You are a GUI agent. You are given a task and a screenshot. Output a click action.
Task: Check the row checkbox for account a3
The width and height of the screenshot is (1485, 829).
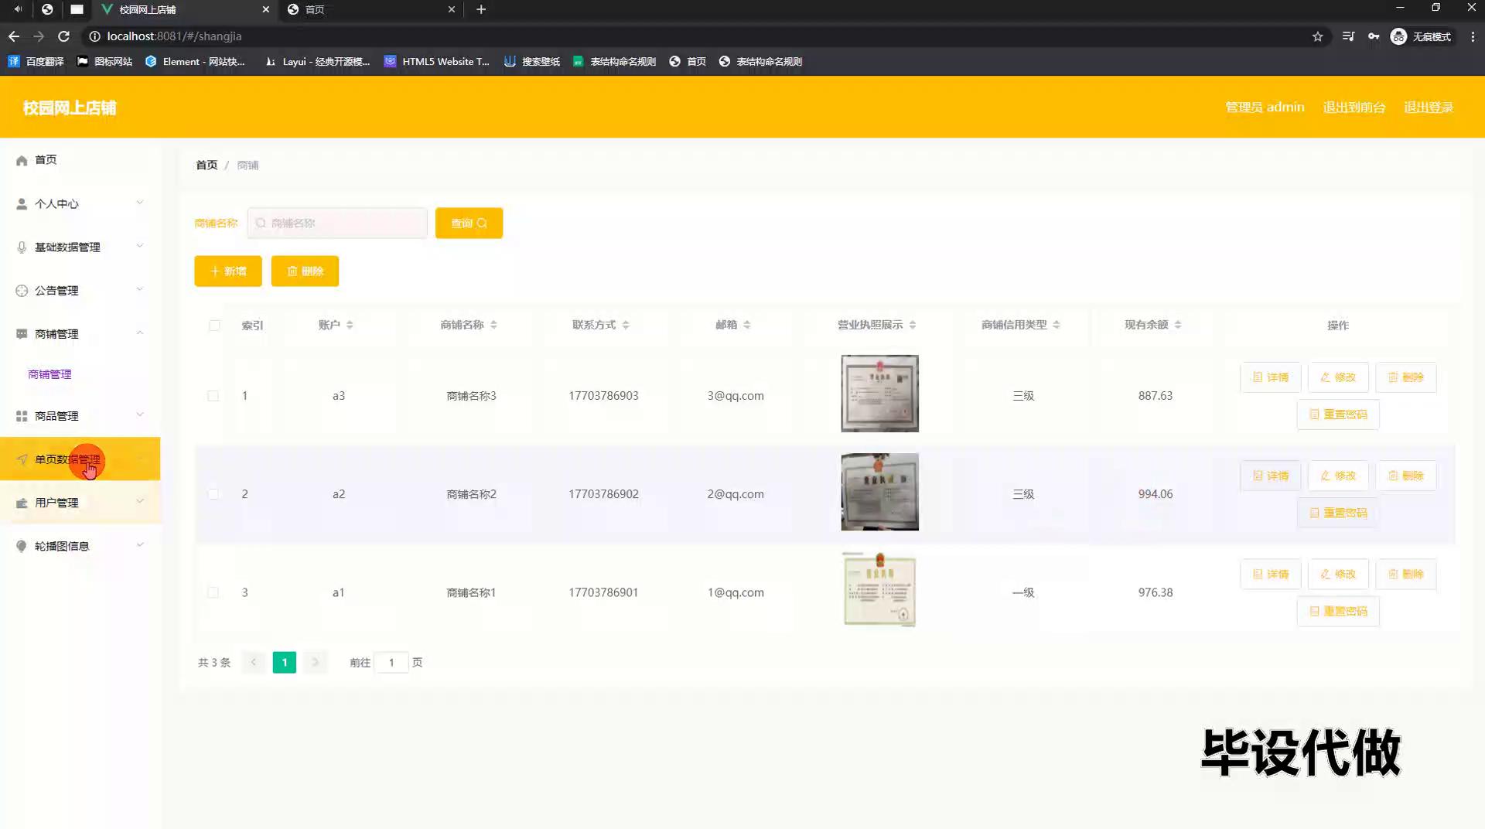pyautogui.click(x=213, y=396)
